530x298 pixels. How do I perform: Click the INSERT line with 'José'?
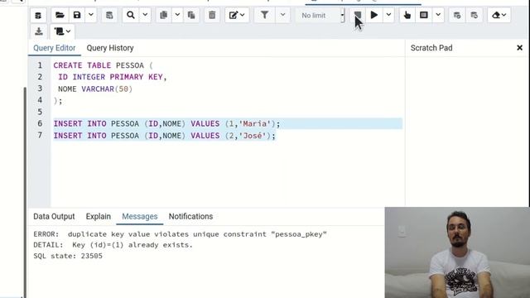(165, 136)
